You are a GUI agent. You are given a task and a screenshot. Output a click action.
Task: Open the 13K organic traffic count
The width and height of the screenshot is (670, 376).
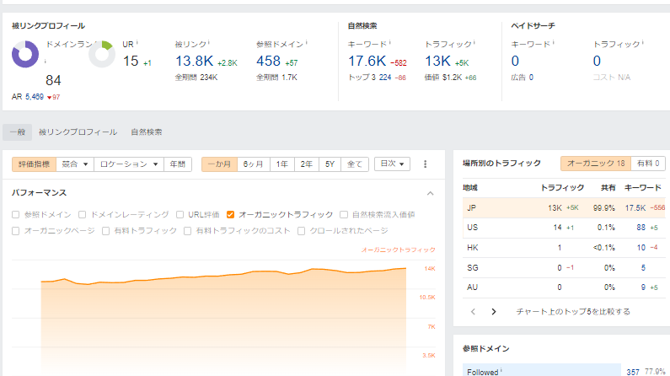tap(437, 61)
